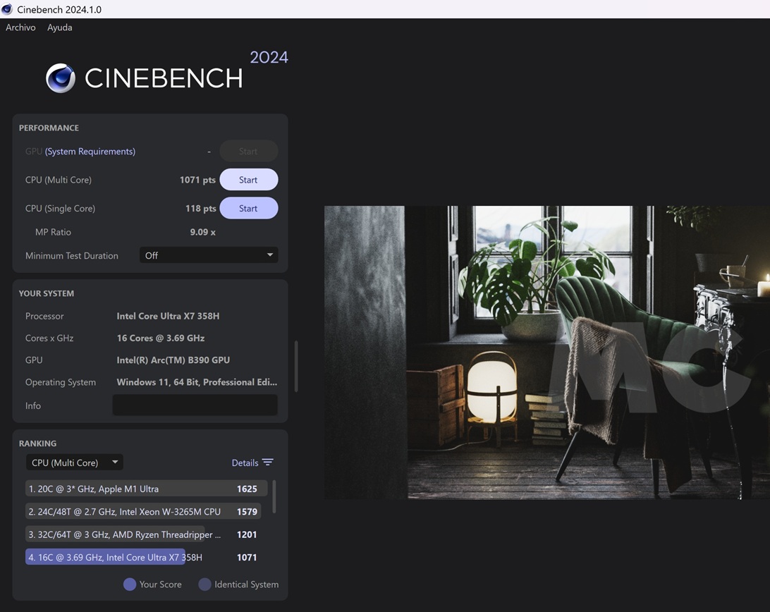Select the AMD Ryzen Threadripper ranking entry
Screen dimensions: 770x612
tap(141, 534)
